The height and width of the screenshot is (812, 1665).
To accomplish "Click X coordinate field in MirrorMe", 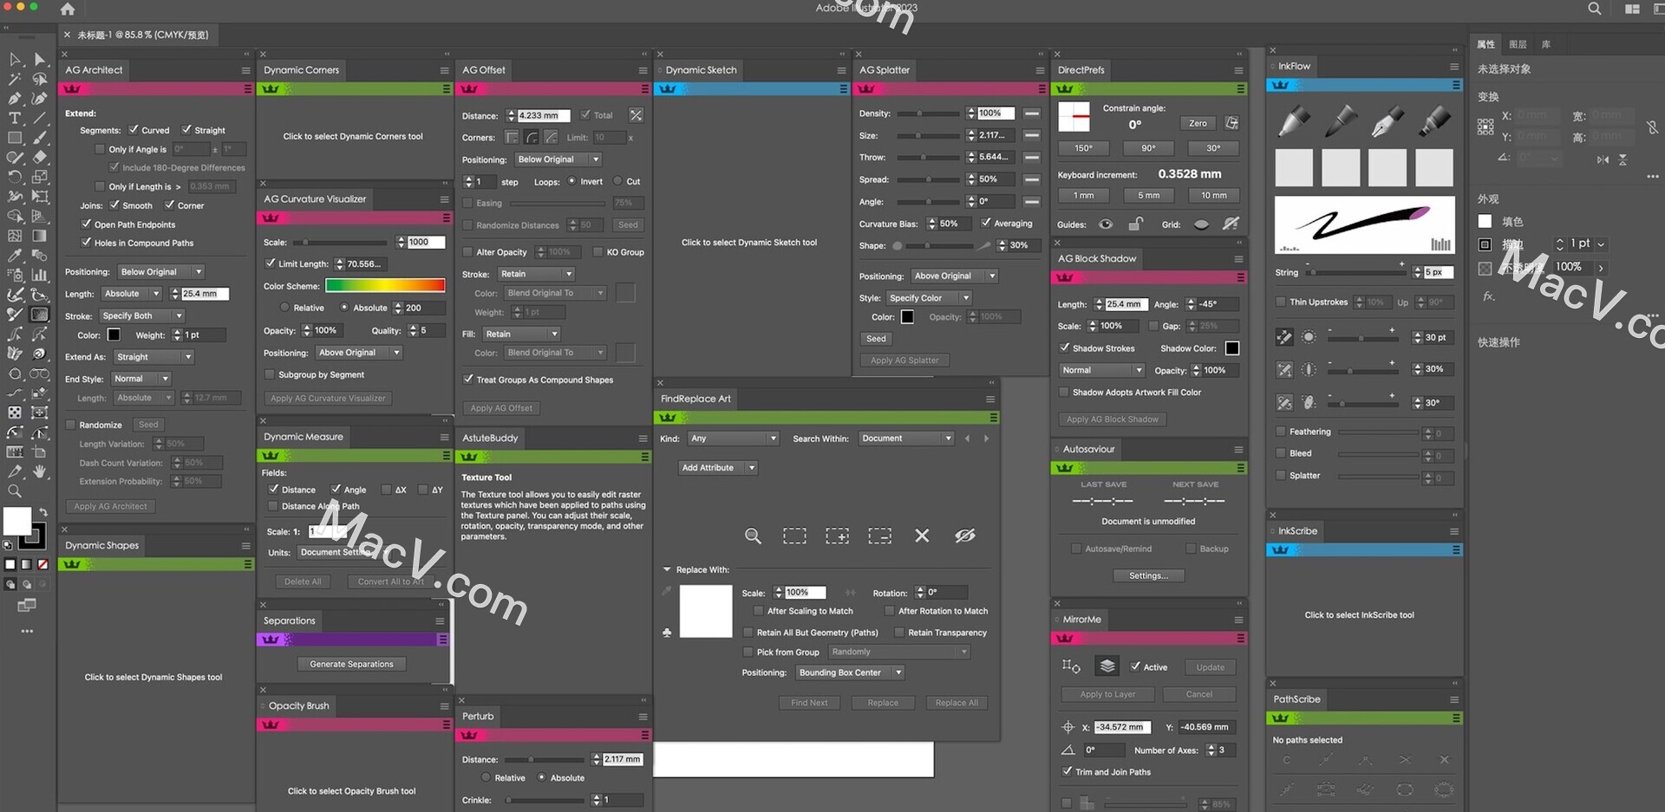I will (x=1123, y=727).
